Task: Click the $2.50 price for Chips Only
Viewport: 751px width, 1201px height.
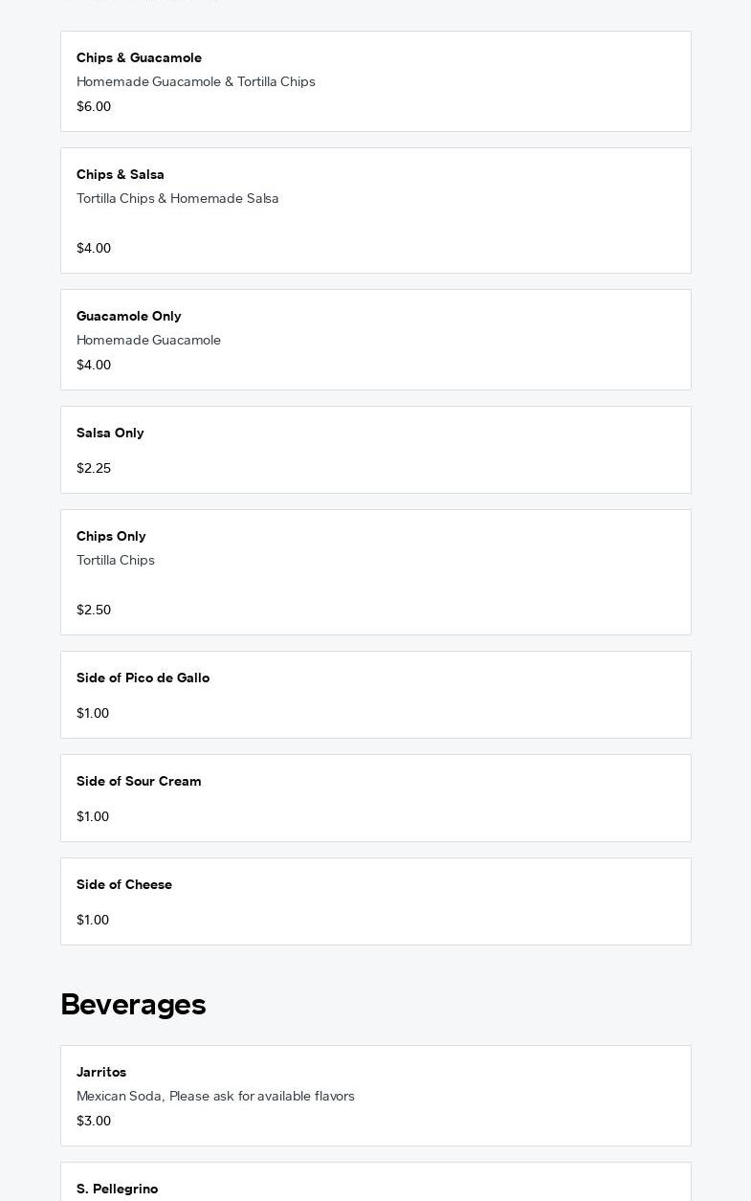Action: coord(94,610)
